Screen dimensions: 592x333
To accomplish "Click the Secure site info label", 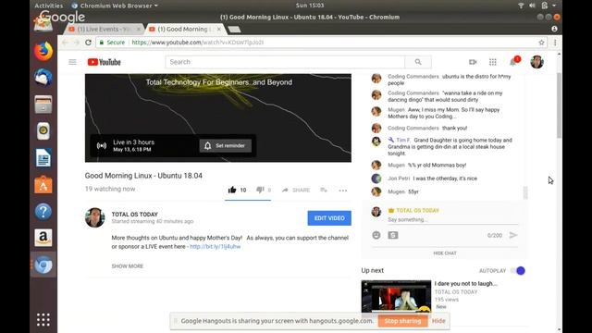I will [112, 43].
